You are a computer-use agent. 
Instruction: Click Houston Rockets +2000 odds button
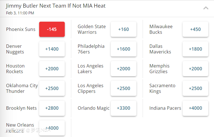52,69
